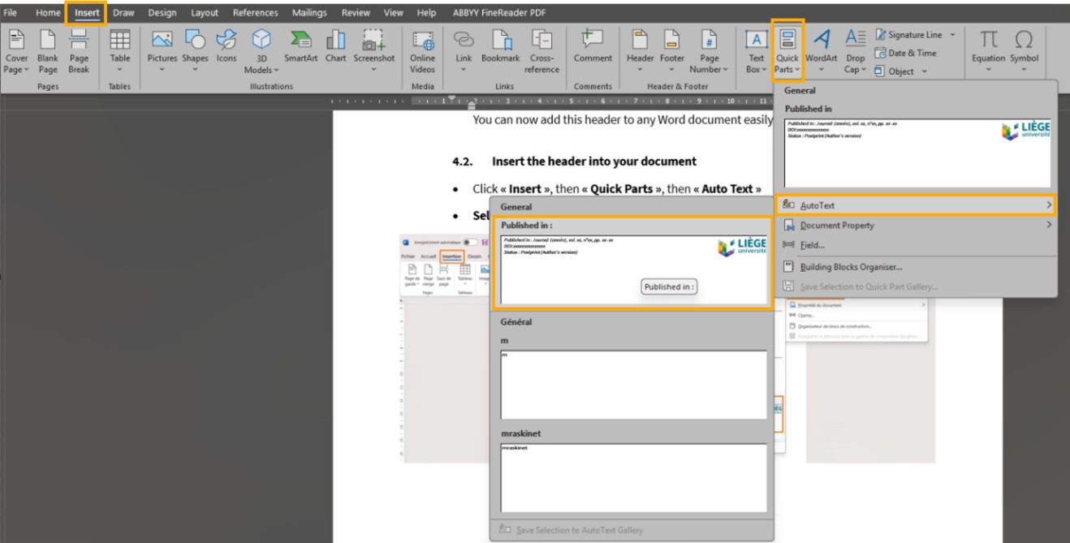Insert 3D Models

tap(261, 52)
